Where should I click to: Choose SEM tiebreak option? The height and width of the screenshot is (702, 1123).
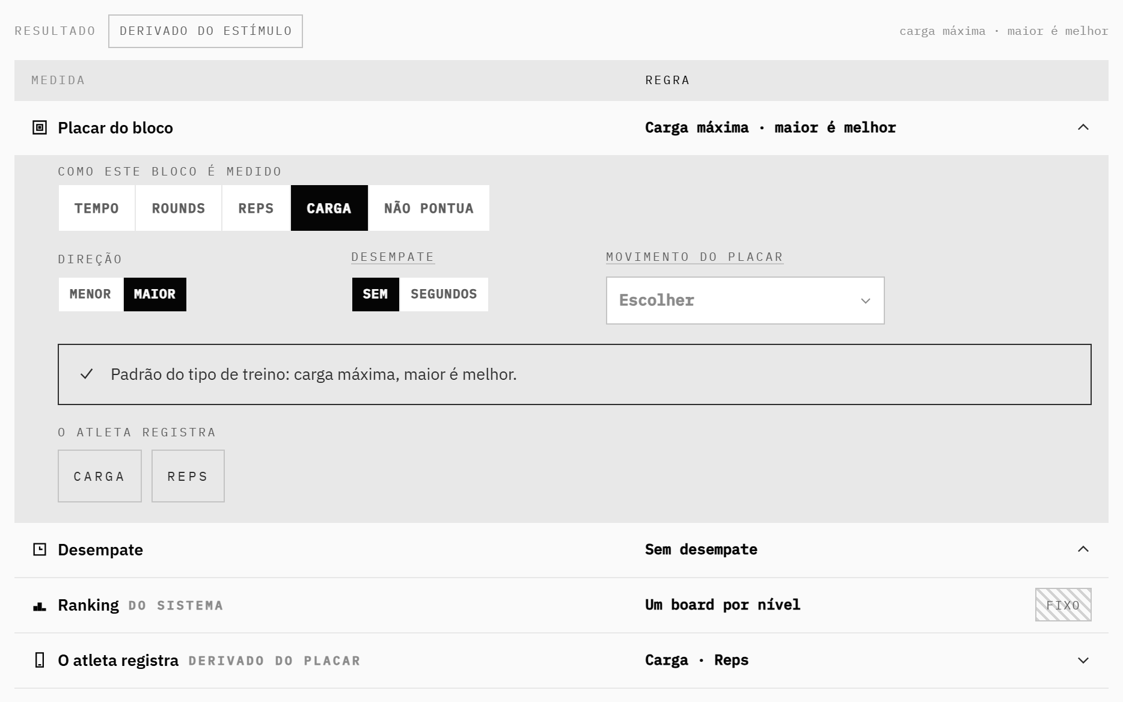click(376, 295)
